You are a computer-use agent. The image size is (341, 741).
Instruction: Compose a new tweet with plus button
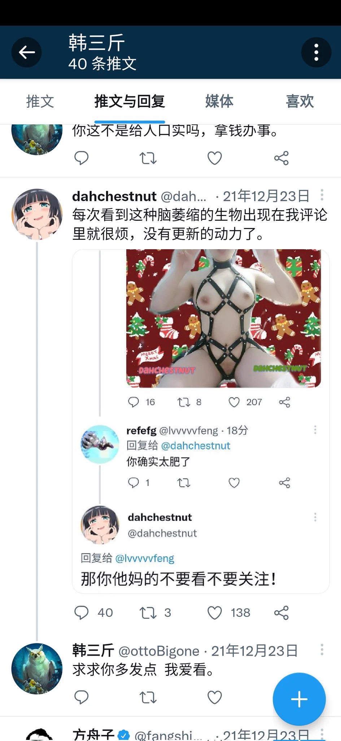click(x=299, y=699)
